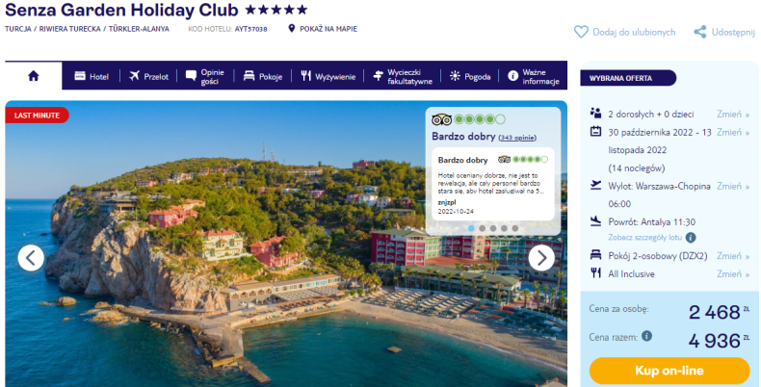This screenshot has height=387, width=761.
Task: Show next photo with right arrow
Action: (x=541, y=258)
